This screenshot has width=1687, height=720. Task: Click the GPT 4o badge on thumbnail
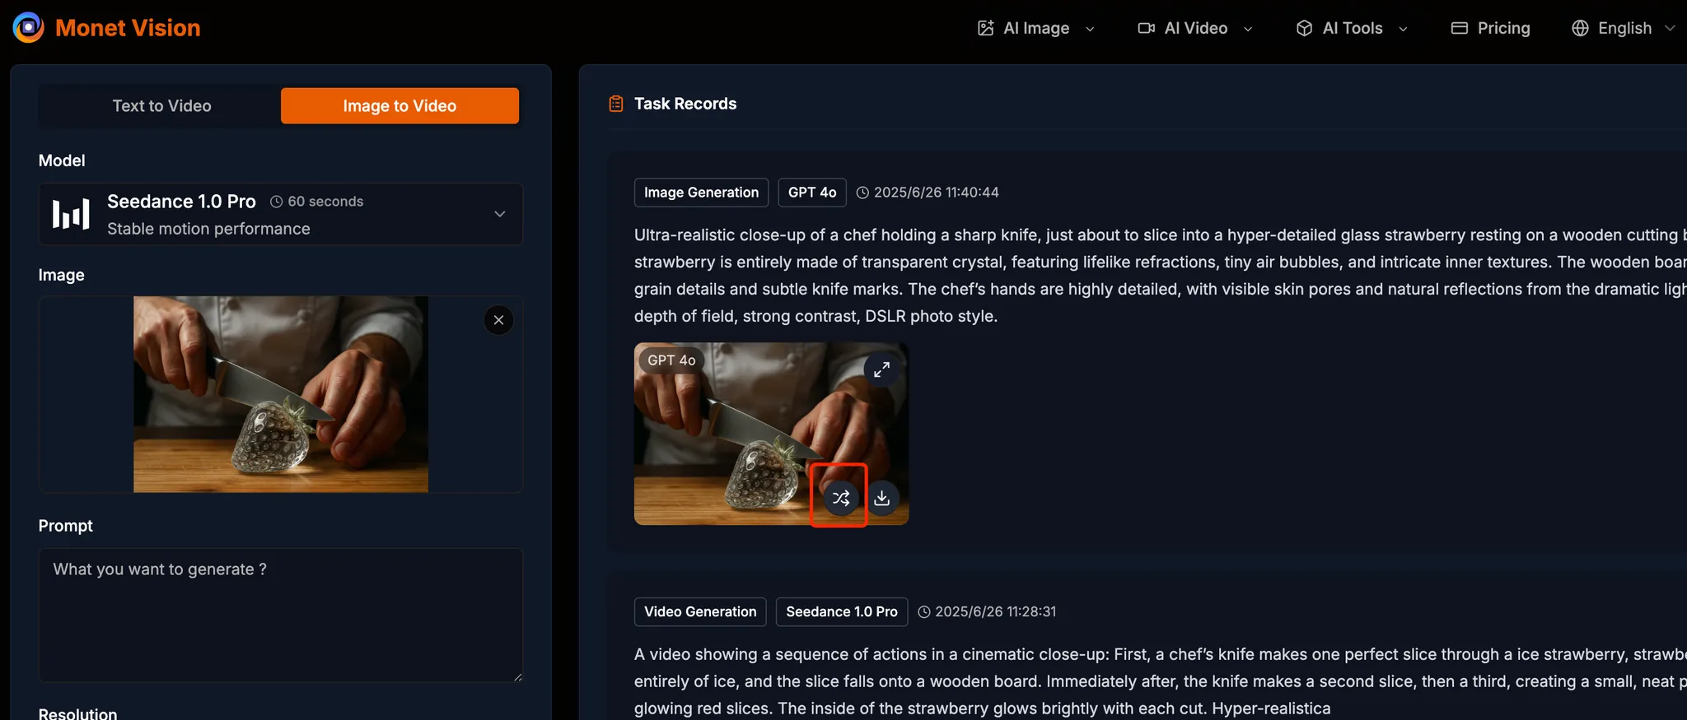coord(671,360)
